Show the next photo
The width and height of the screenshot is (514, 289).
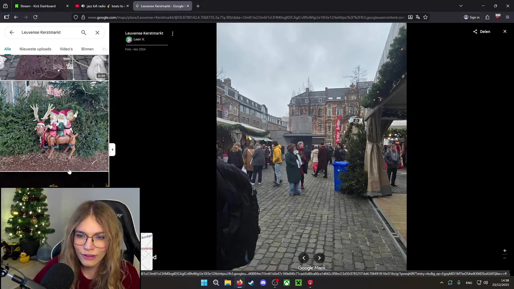[319, 258]
